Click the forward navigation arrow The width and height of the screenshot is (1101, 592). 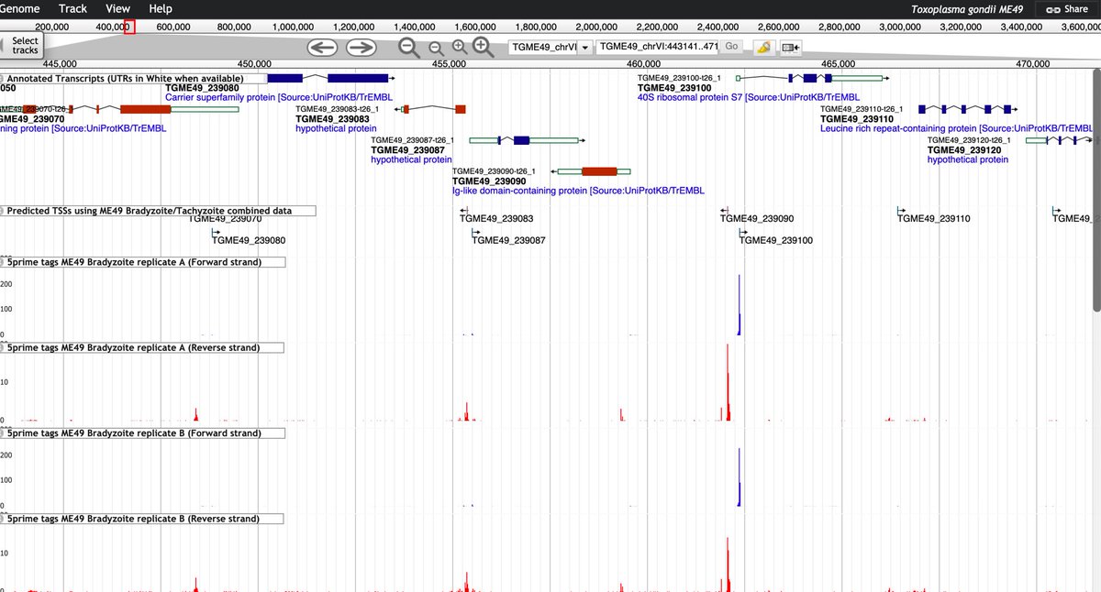coord(361,48)
